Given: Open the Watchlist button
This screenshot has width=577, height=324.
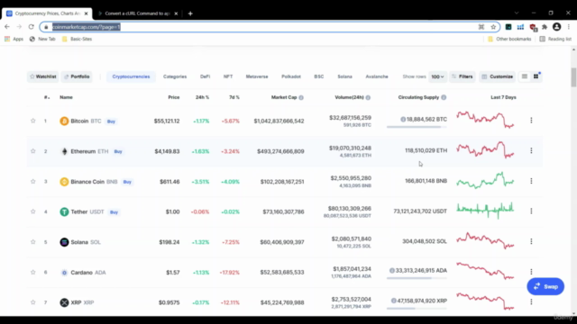Looking at the screenshot, I should 42,76.
